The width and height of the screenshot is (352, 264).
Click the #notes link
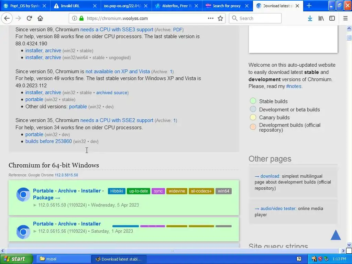click(294, 86)
